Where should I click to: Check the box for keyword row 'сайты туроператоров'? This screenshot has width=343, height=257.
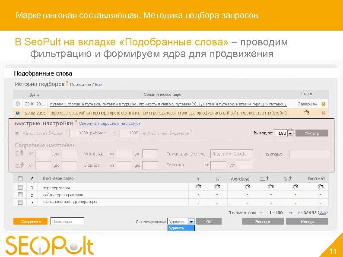pos(20,194)
